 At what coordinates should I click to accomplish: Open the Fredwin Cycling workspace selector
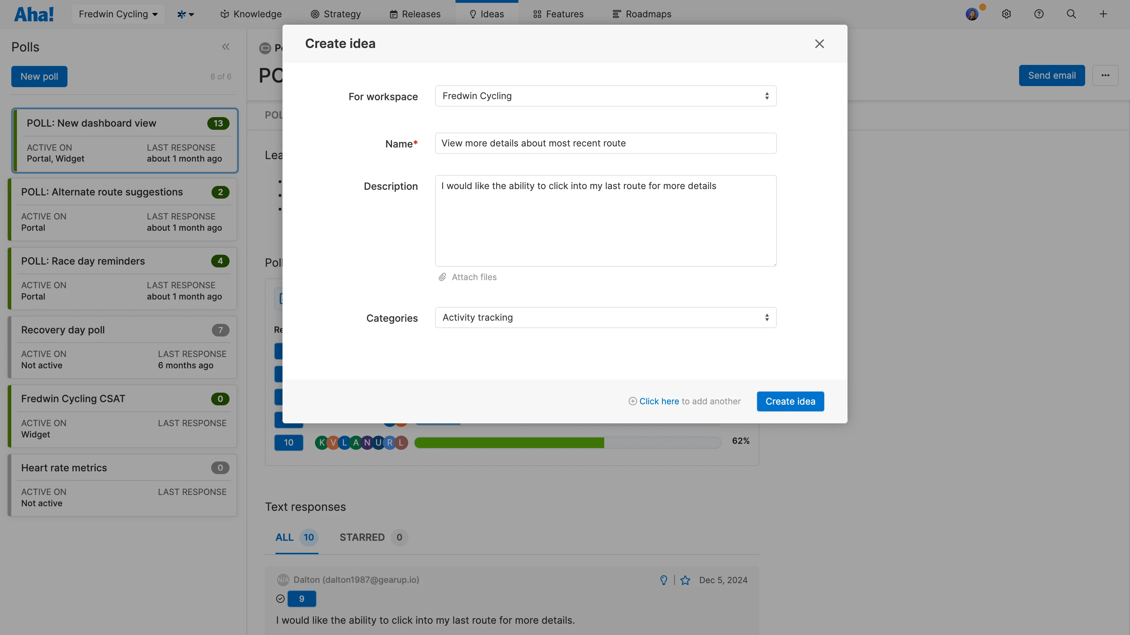(x=118, y=14)
